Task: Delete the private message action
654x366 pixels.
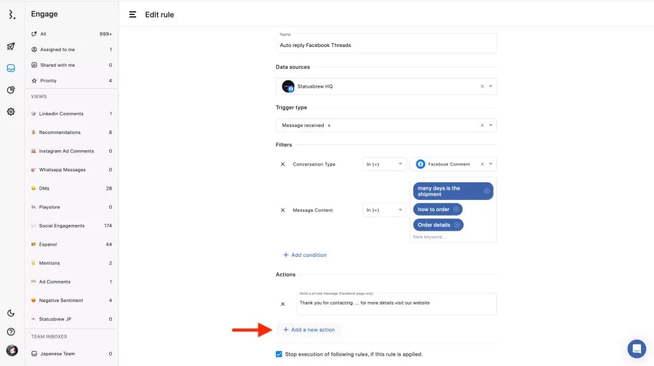Action: click(x=283, y=304)
